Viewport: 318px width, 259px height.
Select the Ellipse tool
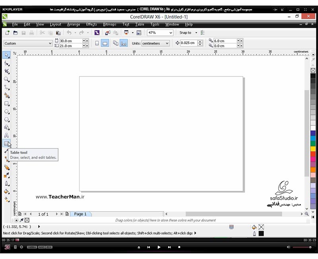tap(6, 112)
